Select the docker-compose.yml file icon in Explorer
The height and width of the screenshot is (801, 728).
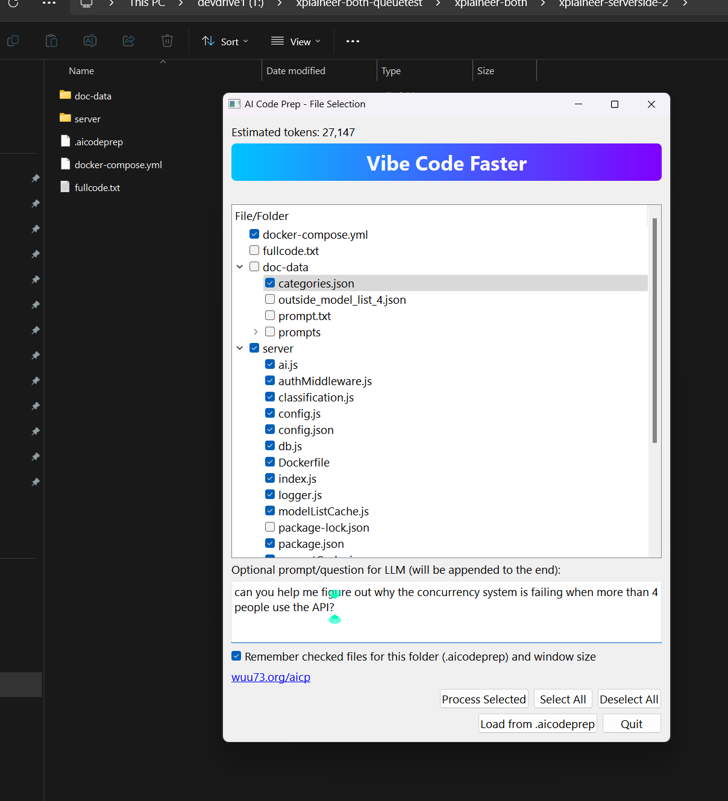(x=66, y=164)
